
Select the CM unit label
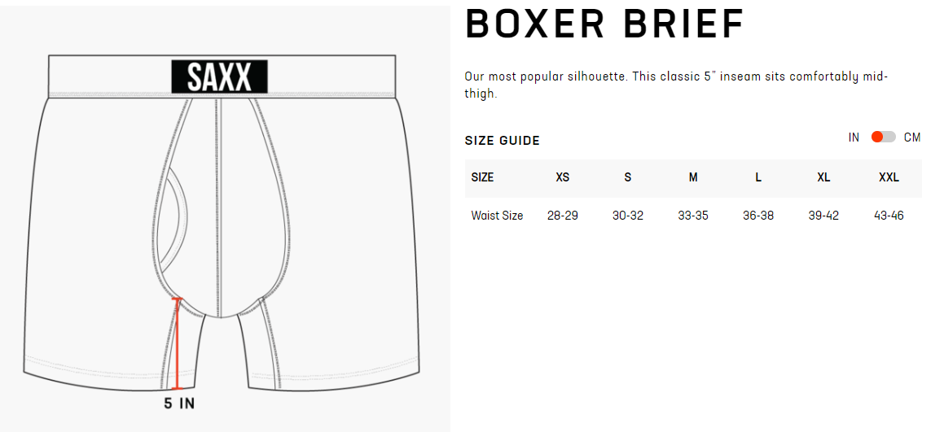click(912, 137)
